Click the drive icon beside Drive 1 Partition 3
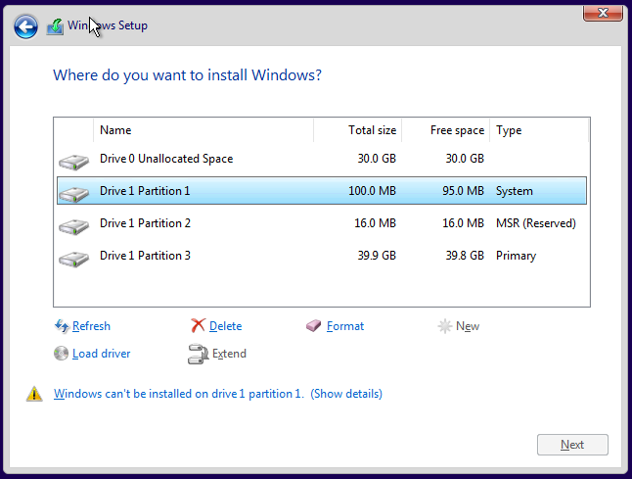 click(73, 259)
